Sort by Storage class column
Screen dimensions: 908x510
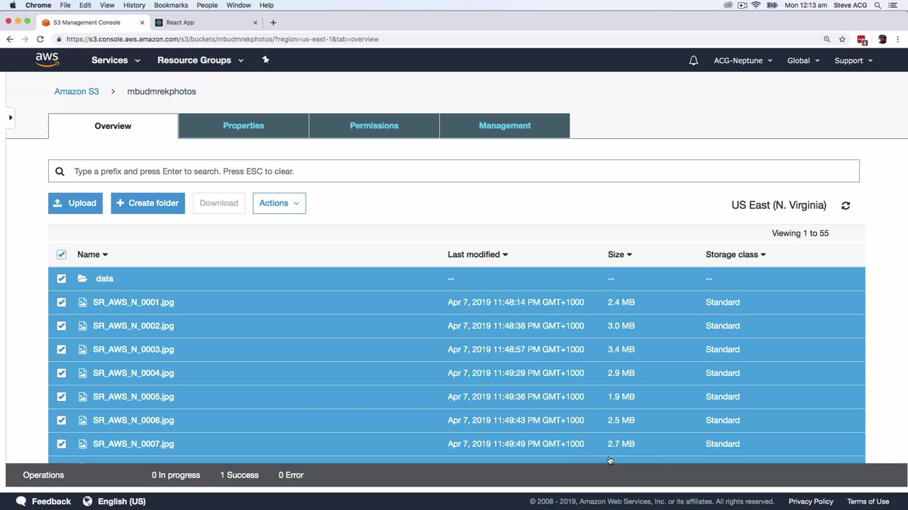736,254
